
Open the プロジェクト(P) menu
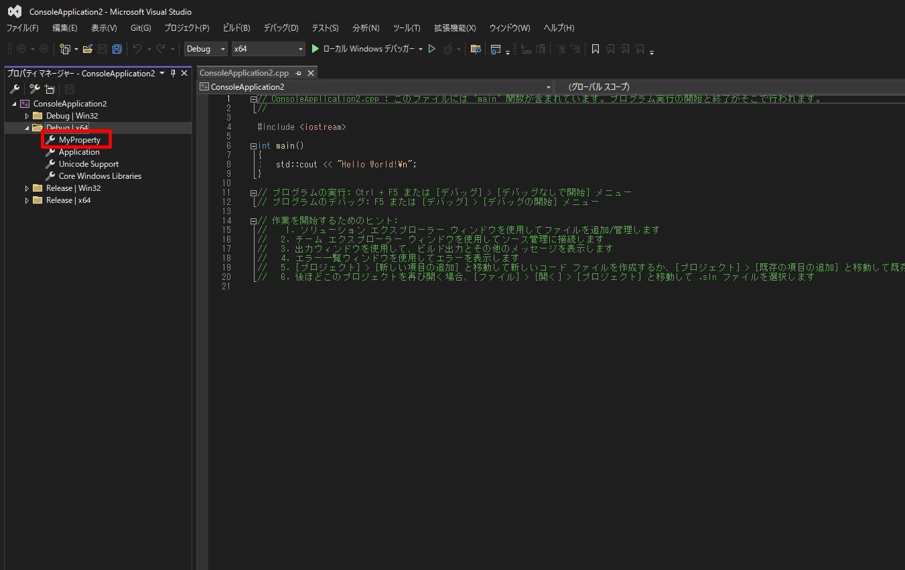187,28
